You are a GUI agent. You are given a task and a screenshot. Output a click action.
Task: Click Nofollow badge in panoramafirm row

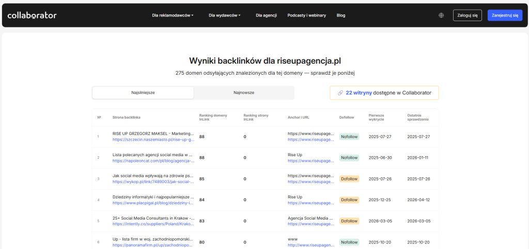pyautogui.click(x=349, y=242)
